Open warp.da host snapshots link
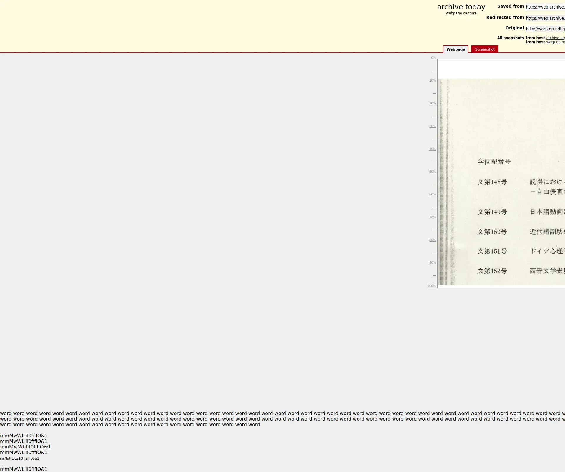The image size is (565, 472). (555, 42)
